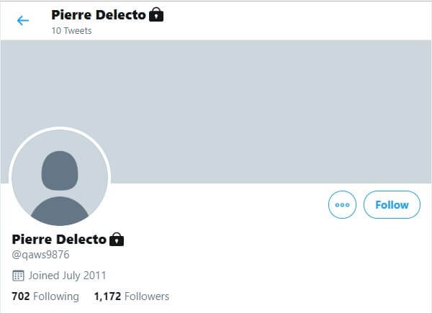Screen dimensions: 432x313
Task: Click the word Followers
Action: pos(147,296)
